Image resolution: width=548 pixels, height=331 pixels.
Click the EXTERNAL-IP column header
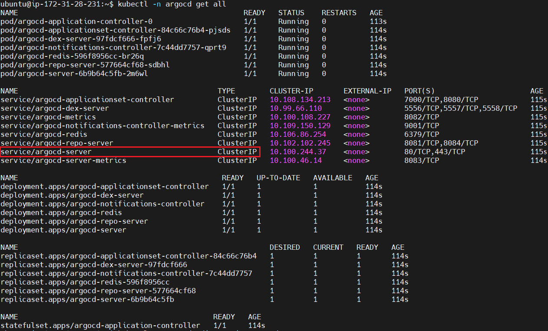tap(367, 91)
